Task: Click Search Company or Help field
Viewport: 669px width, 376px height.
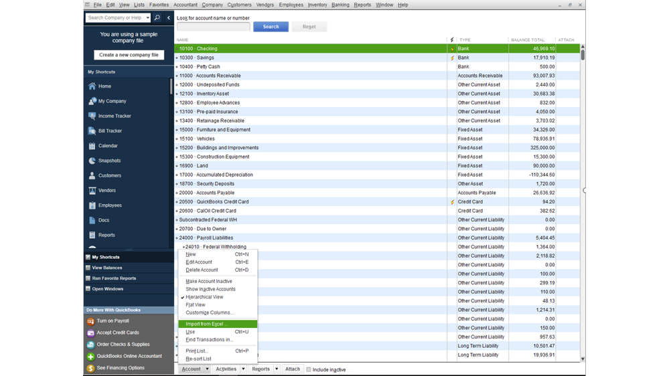Action: (115, 17)
